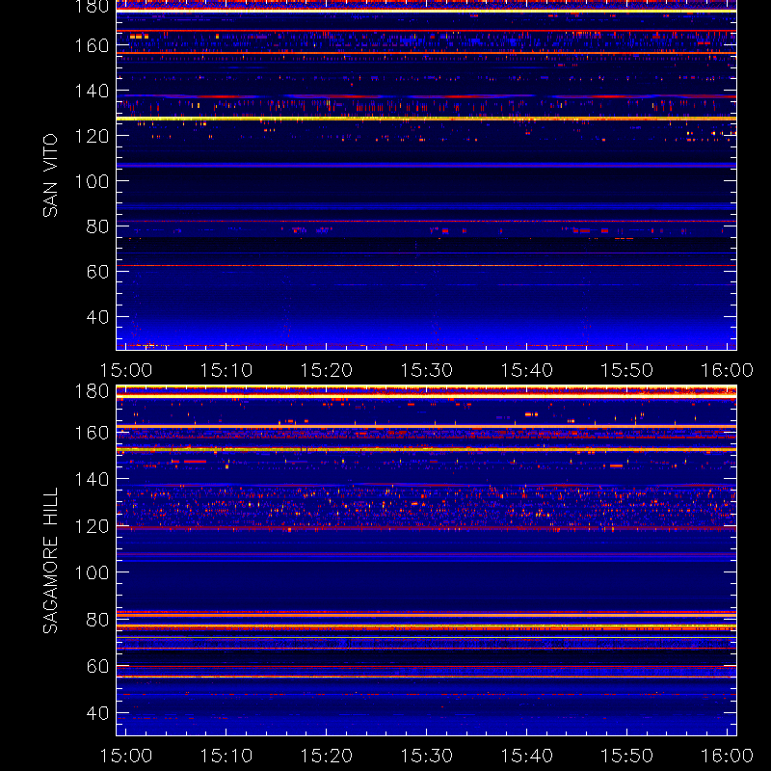This screenshot has width=771, height=771.
Task: Select the 16:00 time label below San Vito plot
Action: [x=728, y=370]
